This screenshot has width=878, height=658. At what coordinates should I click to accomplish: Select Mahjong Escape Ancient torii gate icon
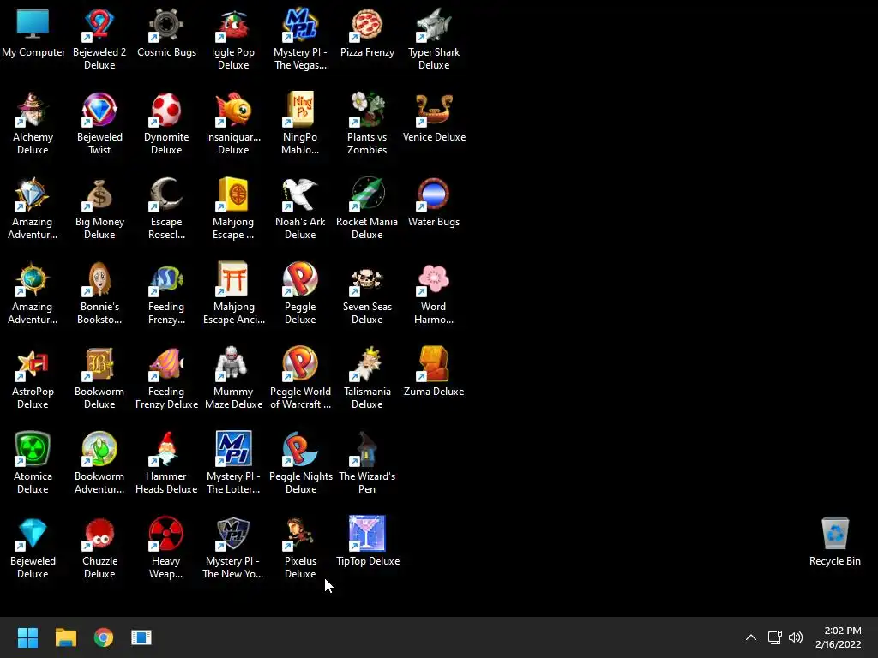[233, 279]
